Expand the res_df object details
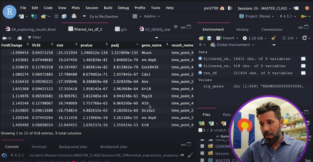Screen dimensions: 313x162 click(200, 73)
